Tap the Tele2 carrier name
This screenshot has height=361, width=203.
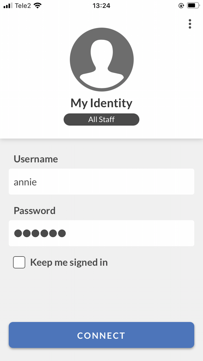tap(23, 6)
